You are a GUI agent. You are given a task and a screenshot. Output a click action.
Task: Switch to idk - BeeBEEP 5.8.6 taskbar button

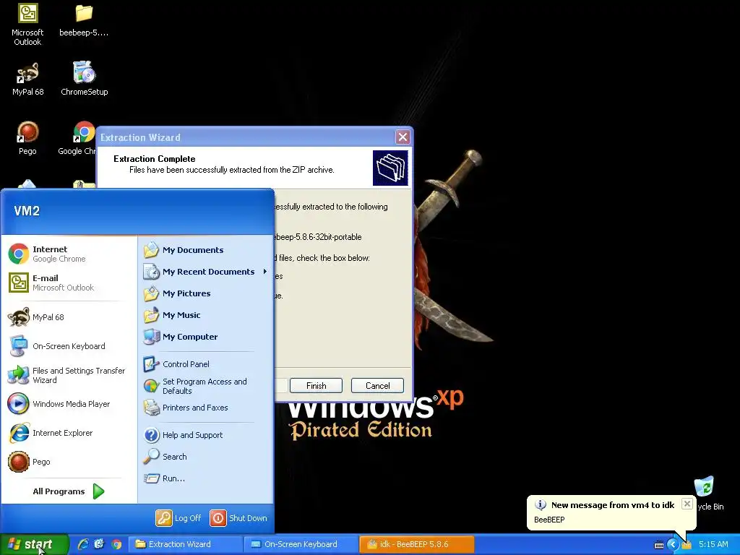coord(417,544)
